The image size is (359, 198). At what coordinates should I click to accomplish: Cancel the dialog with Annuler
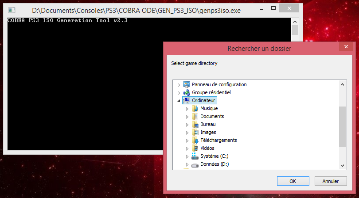331,181
